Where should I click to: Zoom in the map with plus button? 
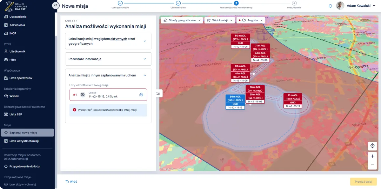coord(372,156)
